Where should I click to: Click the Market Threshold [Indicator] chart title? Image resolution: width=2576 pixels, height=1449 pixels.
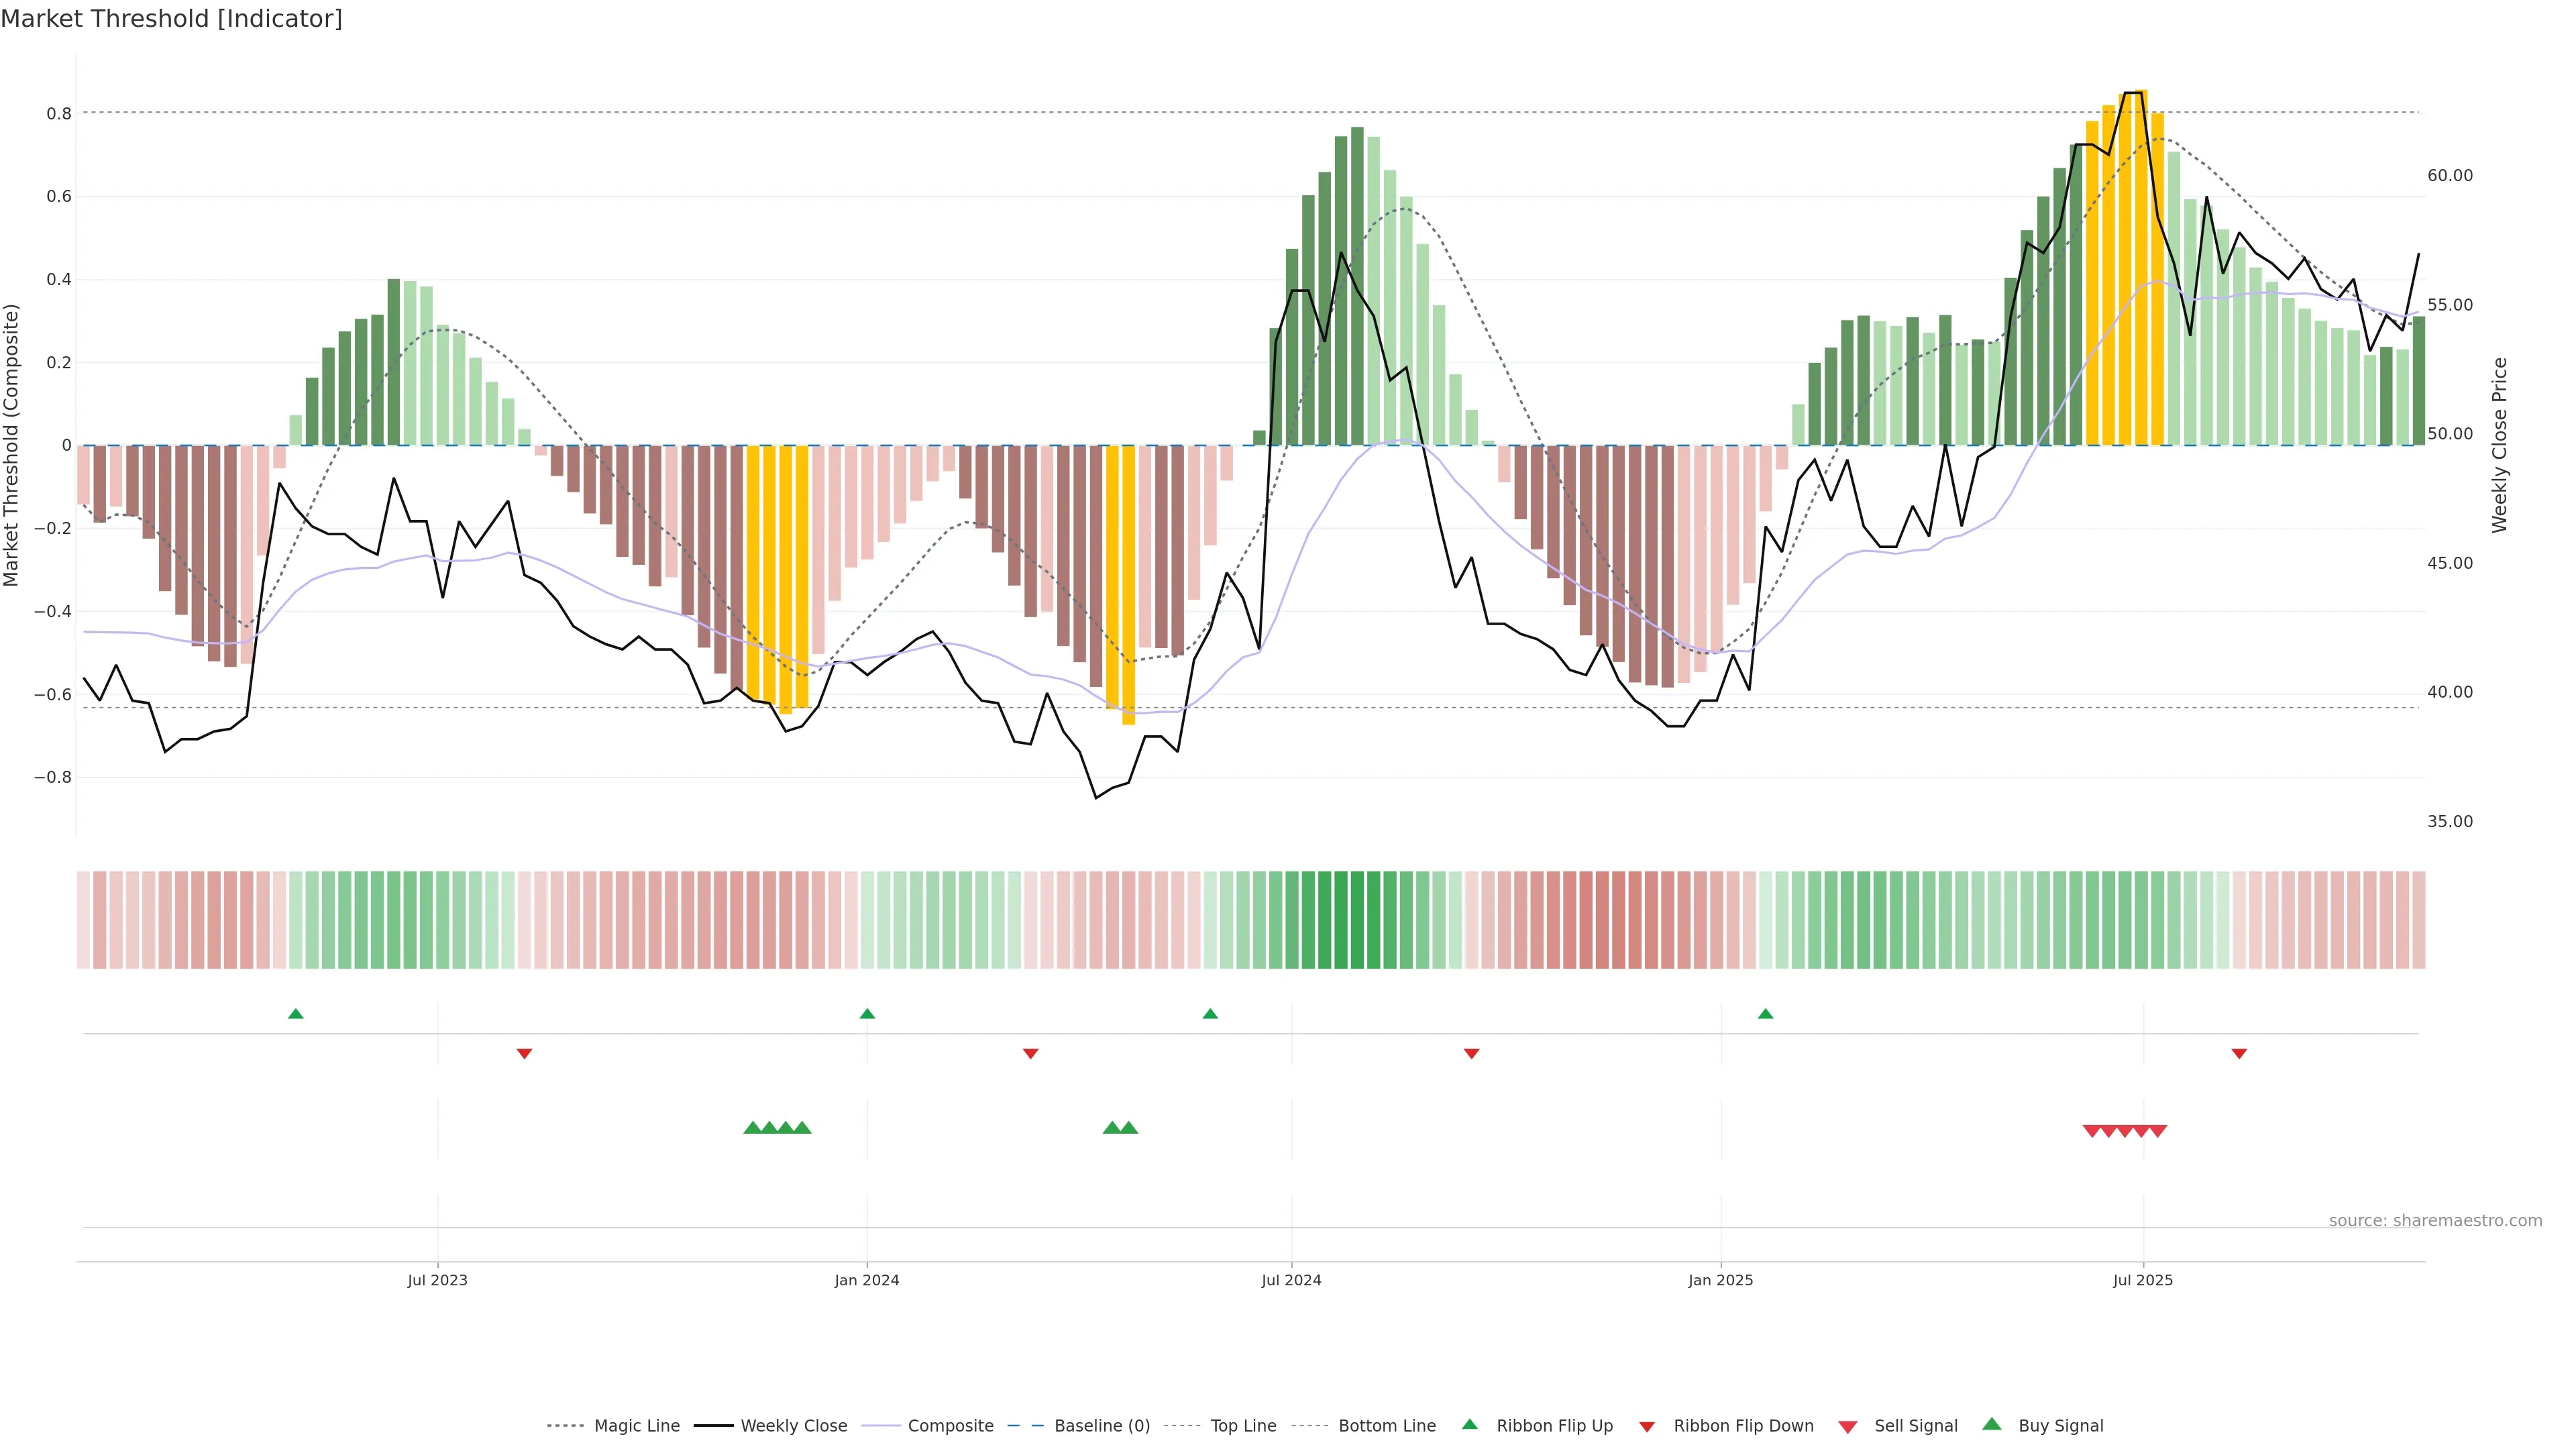pos(171,19)
